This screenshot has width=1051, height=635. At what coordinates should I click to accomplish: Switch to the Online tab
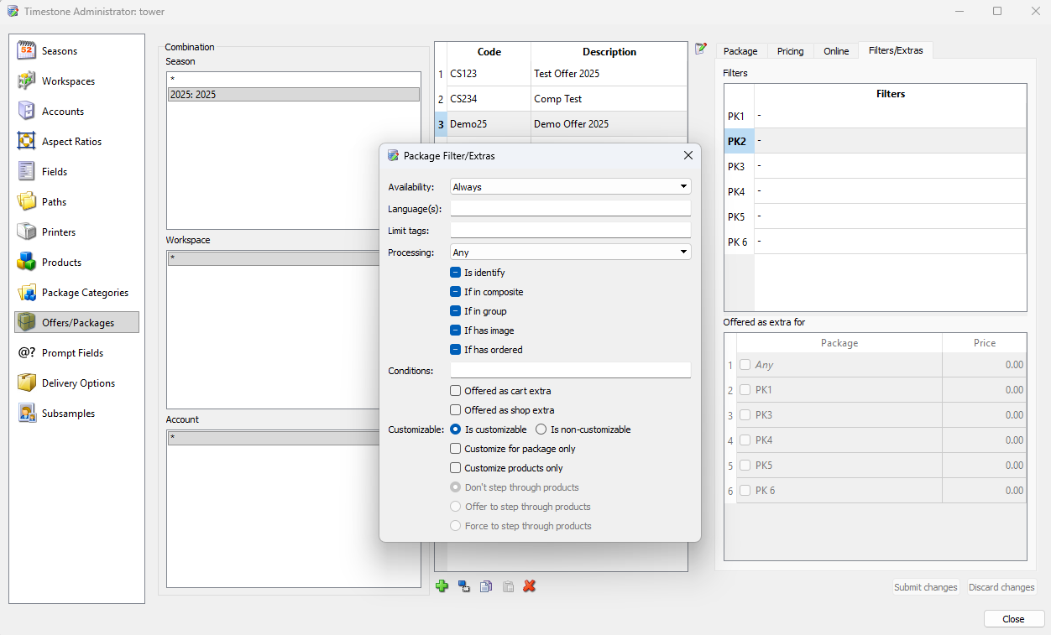coord(835,51)
